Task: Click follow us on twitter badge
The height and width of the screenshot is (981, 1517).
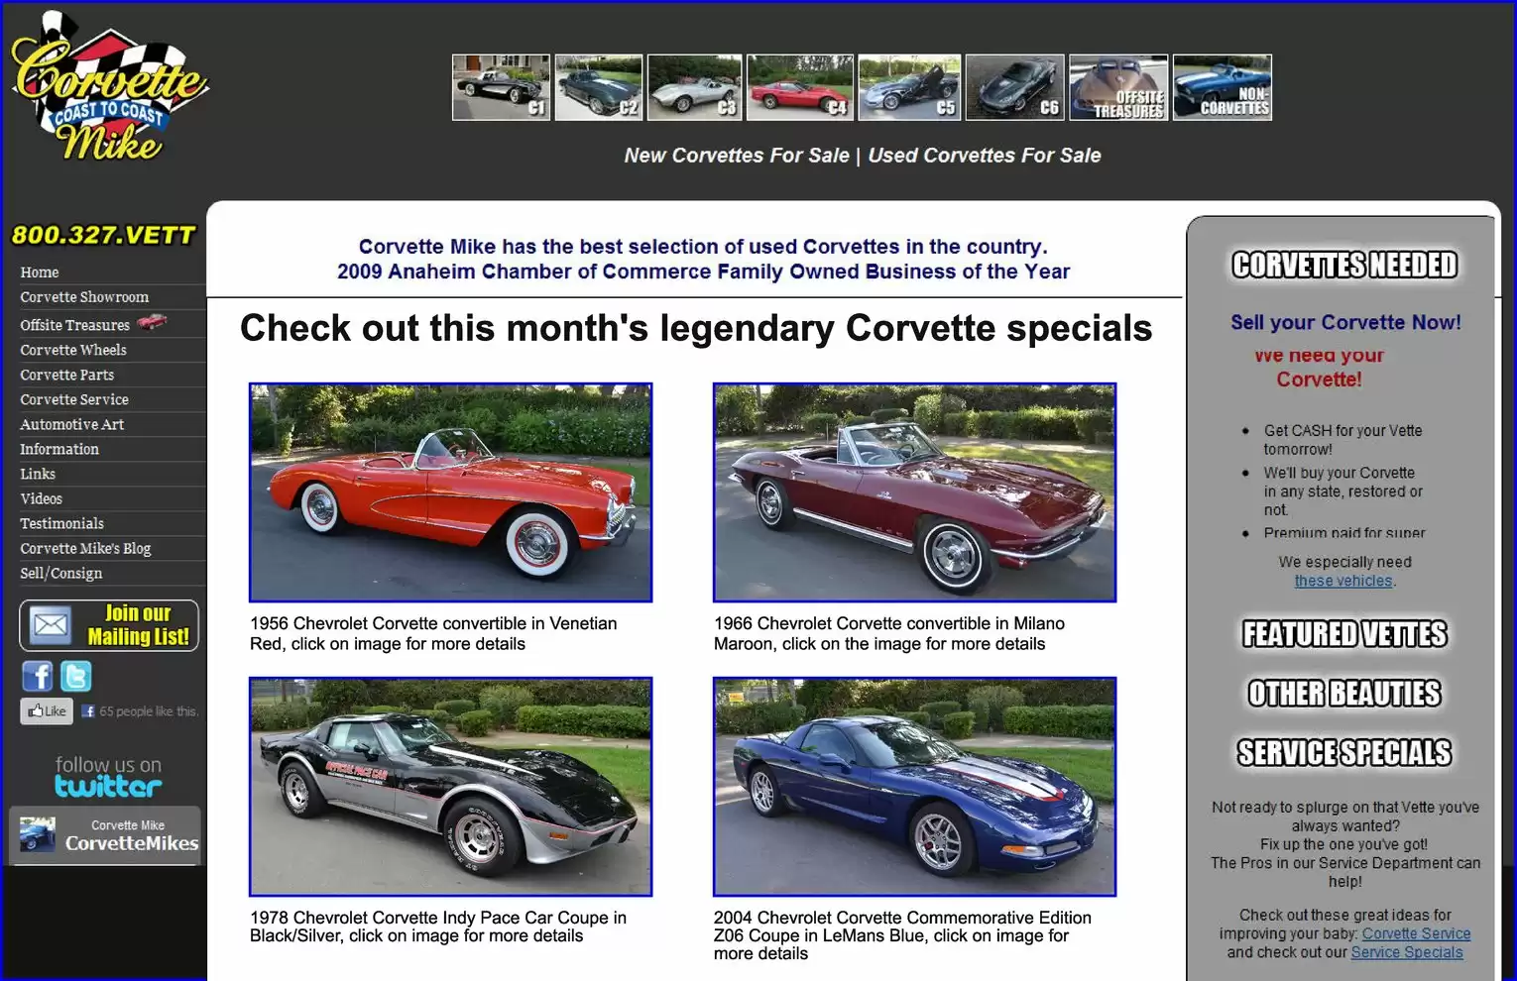Action: [x=108, y=776]
